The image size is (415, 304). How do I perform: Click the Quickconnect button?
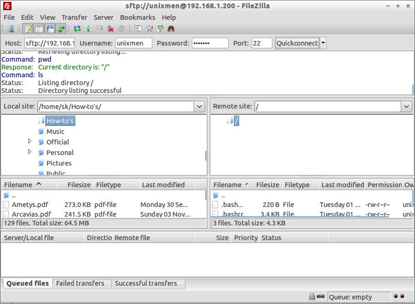[x=297, y=43]
